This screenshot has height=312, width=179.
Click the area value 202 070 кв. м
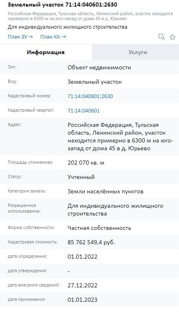(x=86, y=163)
